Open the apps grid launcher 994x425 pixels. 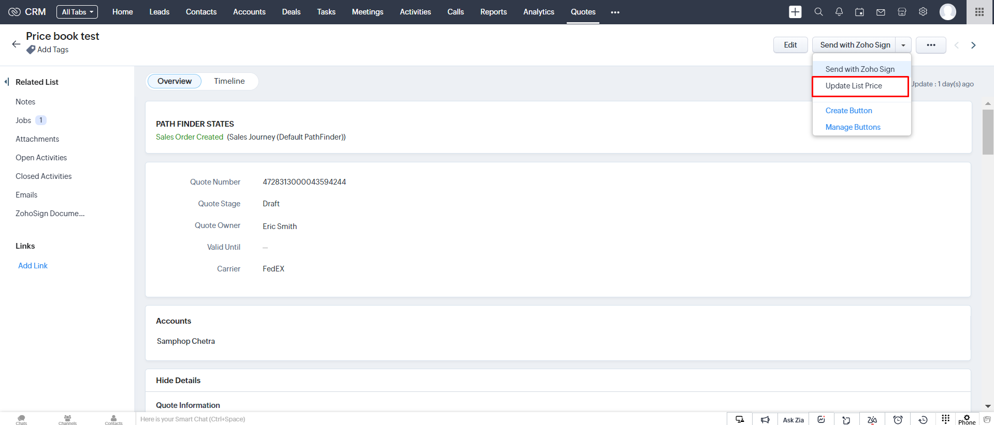(x=979, y=12)
